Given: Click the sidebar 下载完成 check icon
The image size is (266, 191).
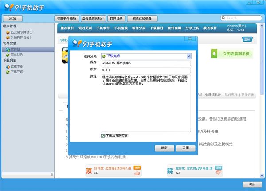Looking at the screenshot, I should (8, 72).
